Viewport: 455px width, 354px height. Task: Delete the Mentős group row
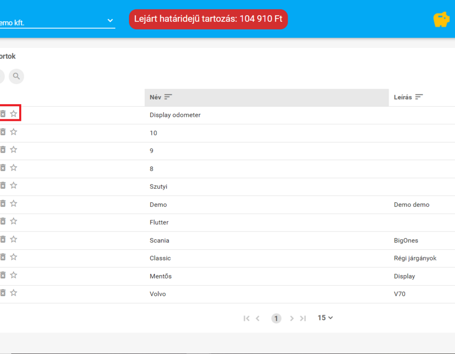pyautogui.click(x=3, y=275)
